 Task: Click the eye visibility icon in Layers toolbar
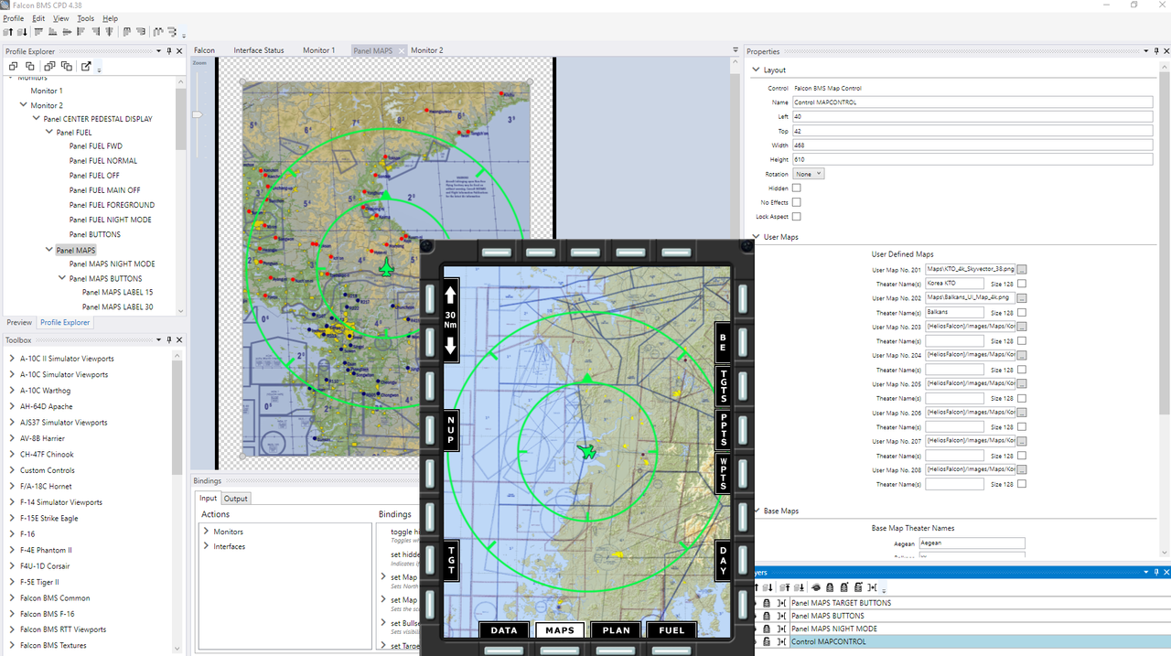click(x=816, y=586)
